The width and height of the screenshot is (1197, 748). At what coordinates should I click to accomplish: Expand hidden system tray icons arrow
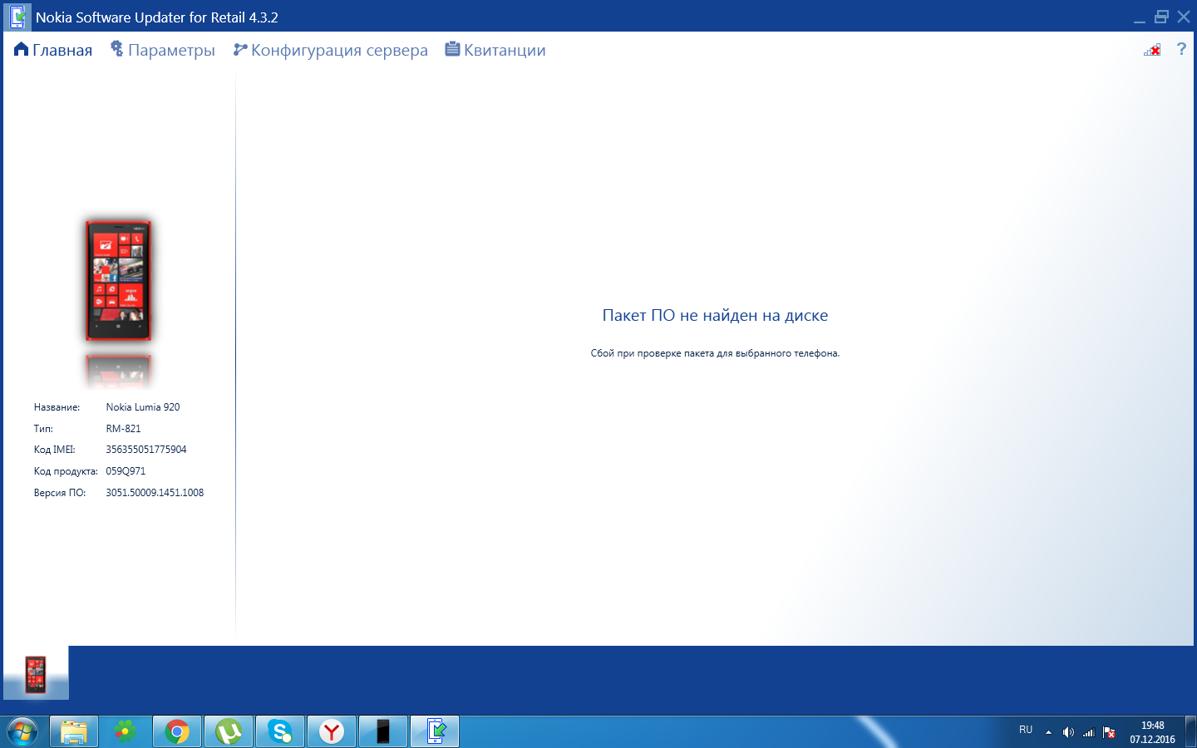point(1048,732)
